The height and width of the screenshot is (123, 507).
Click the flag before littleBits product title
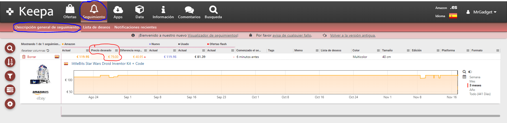(x=66, y=63)
